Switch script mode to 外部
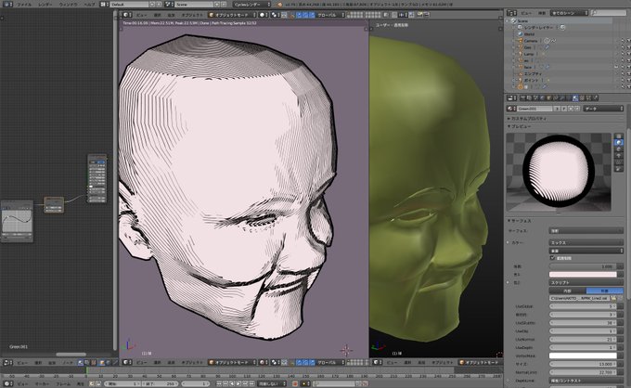This screenshot has height=388, width=631. coord(604,291)
